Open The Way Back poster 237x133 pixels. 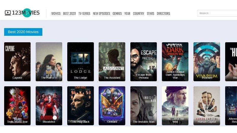pos(81,106)
